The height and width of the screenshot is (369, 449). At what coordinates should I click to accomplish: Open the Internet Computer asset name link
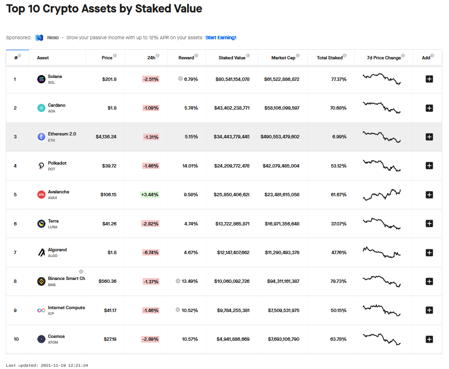(66, 308)
